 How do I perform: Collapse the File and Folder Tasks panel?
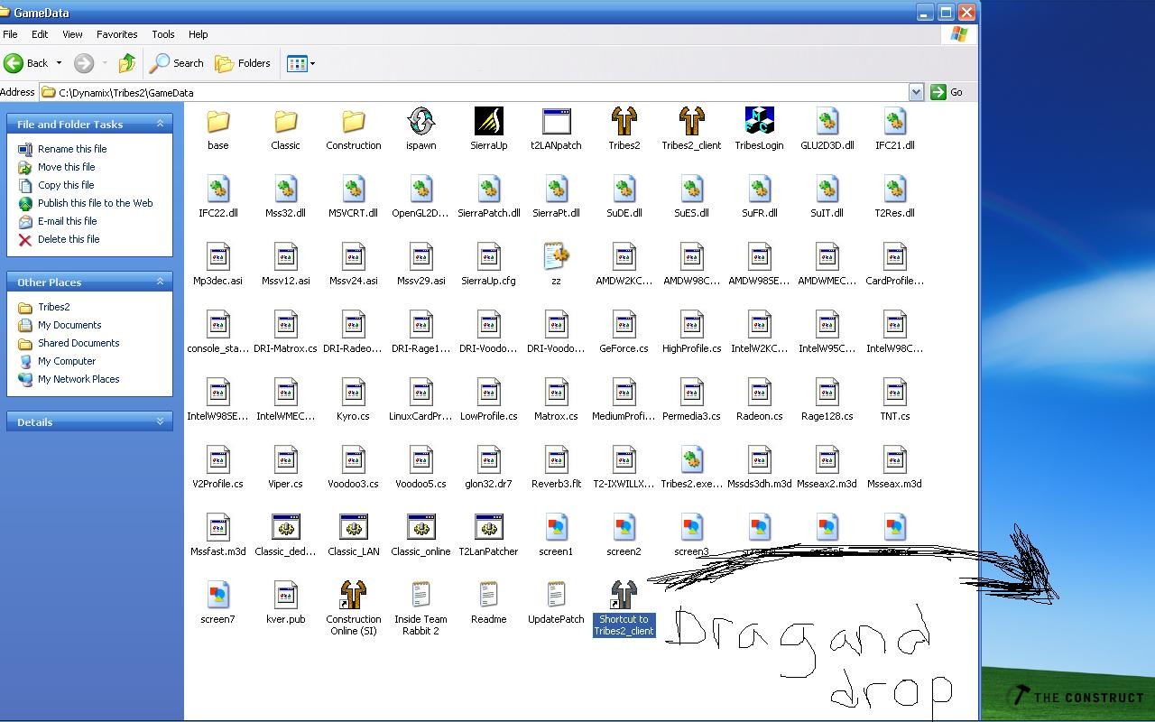tap(161, 124)
